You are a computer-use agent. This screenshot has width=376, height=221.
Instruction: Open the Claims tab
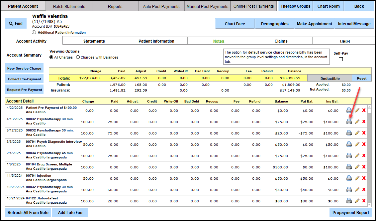point(281,41)
